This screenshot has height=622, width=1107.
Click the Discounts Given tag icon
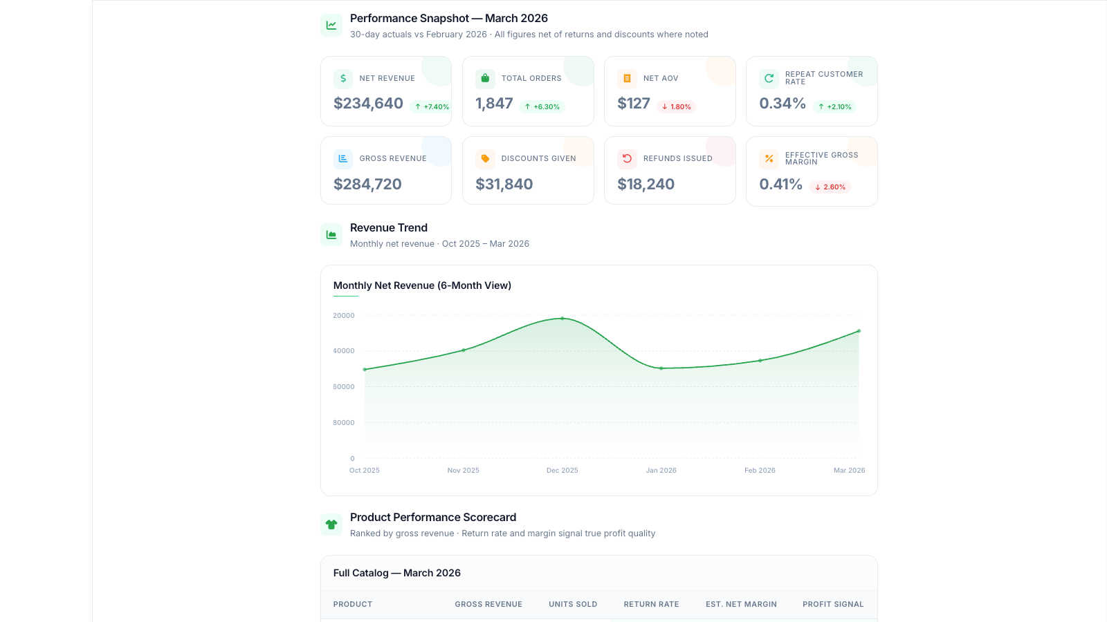coord(485,159)
